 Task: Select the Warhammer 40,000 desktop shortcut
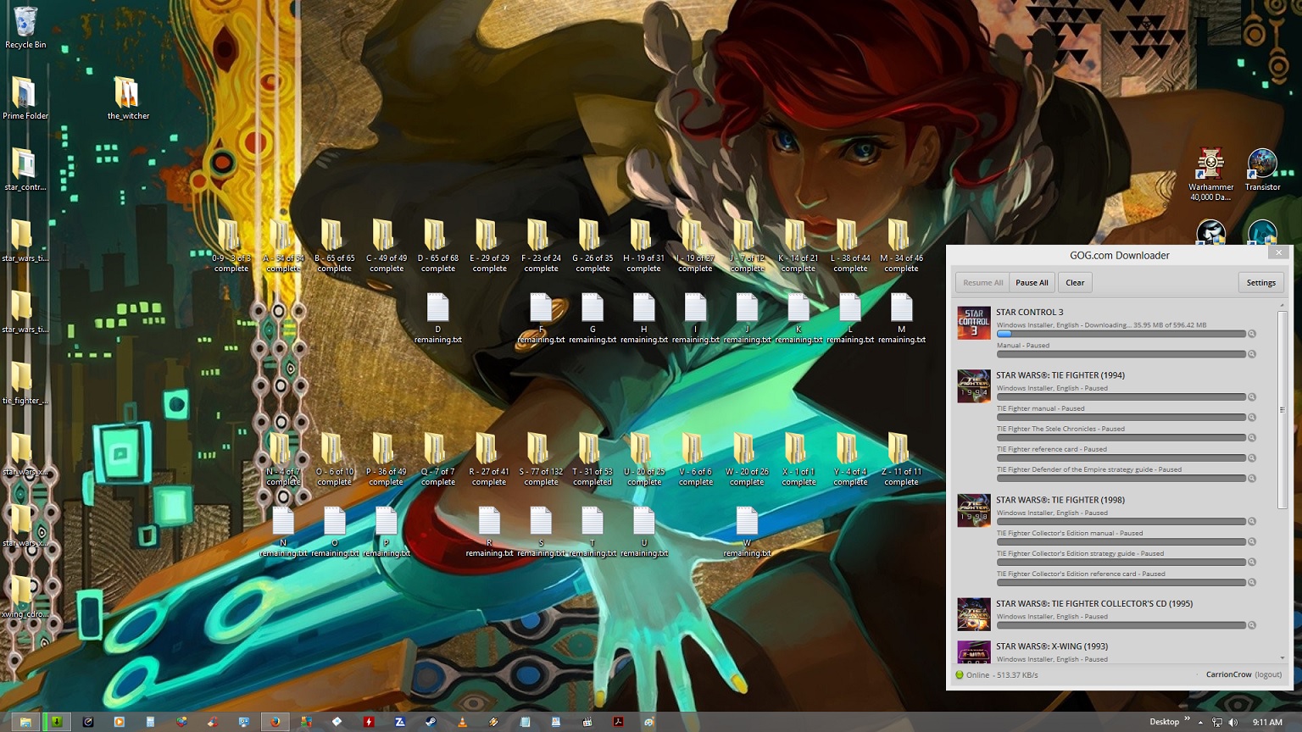pyautogui.click(x=1210, y=175)
